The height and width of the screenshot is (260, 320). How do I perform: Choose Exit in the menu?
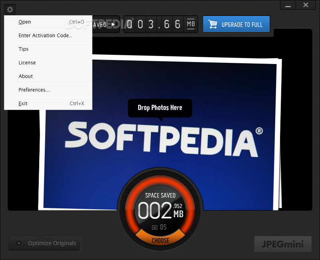[x=48, y=104]
